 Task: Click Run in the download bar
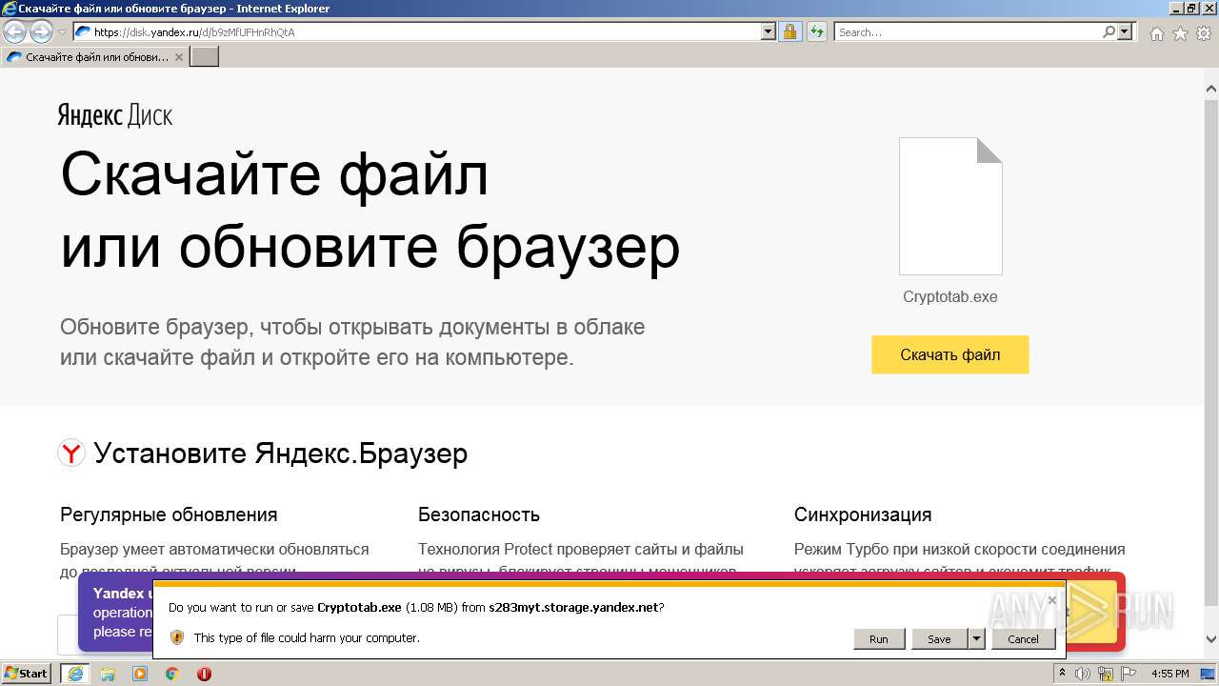[x=878, y=638]
